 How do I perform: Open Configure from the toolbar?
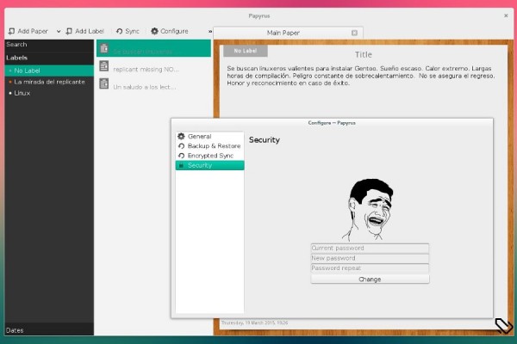point(169,31)
